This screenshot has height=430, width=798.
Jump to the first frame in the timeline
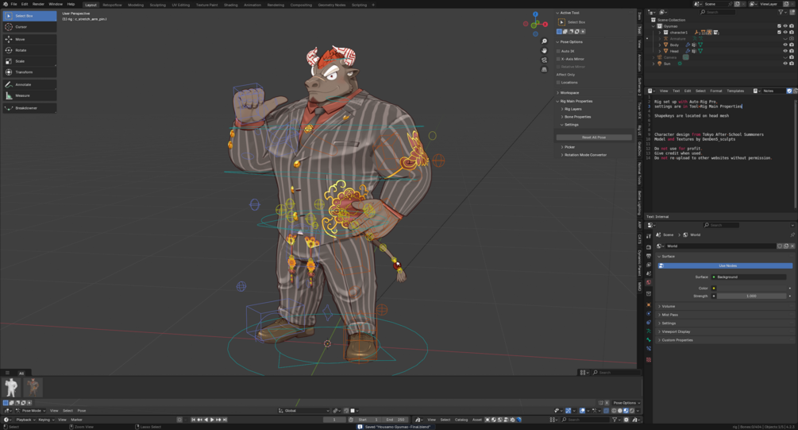coord(194,420)
